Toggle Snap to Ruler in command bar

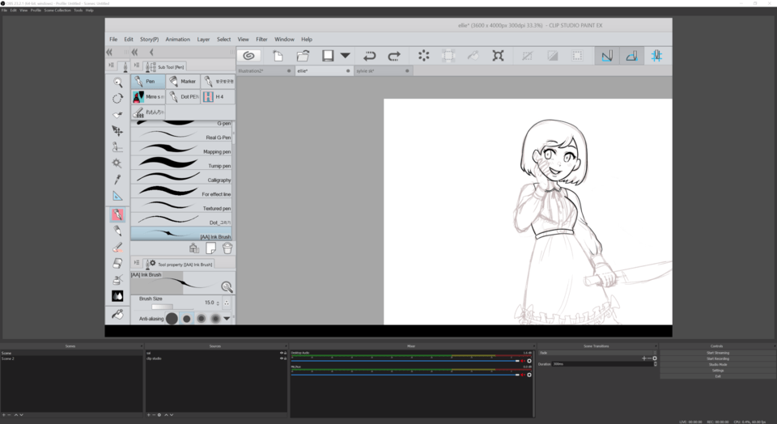pos(606,56)
